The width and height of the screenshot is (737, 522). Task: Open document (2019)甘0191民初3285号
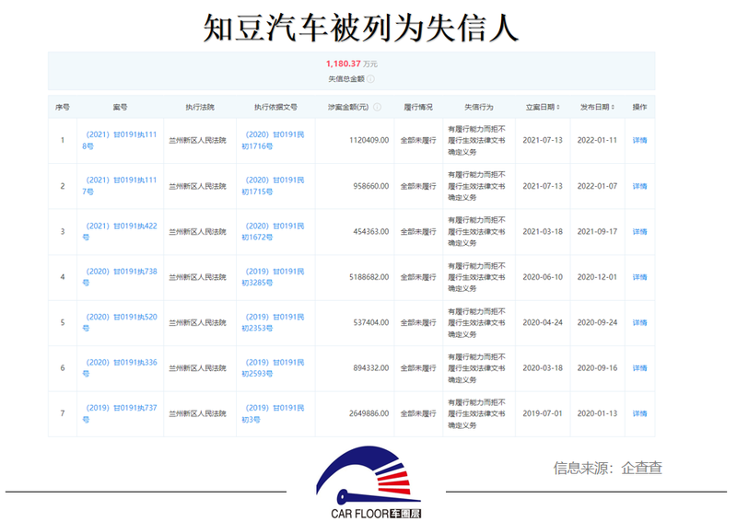273,277
